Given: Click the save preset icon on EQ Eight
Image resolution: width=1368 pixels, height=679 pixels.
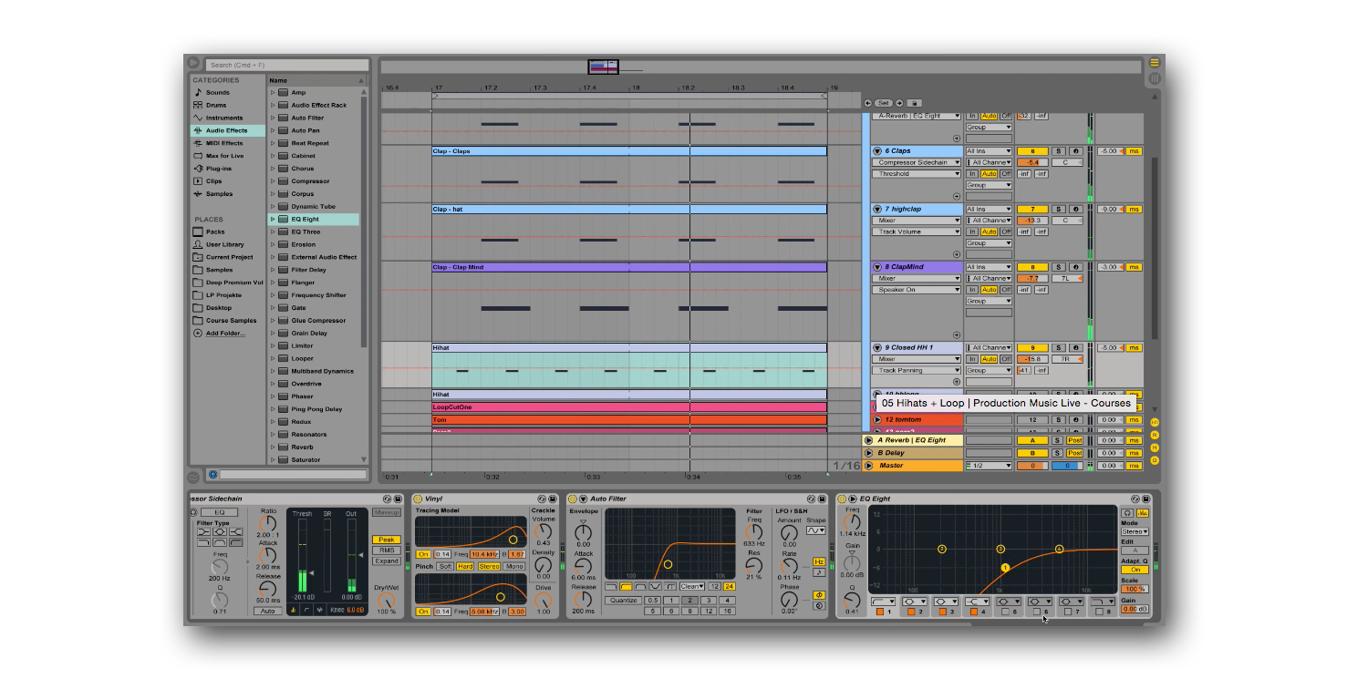Looking at the screenshot, I should click(1147, 499).
